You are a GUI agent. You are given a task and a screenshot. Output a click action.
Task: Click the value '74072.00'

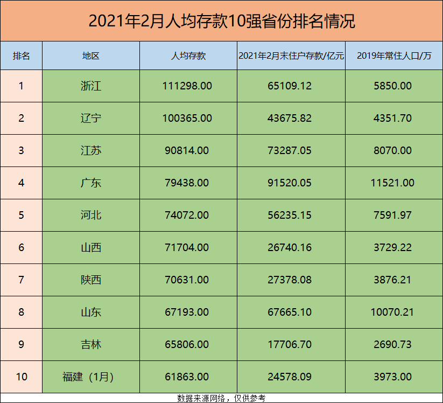(x=187, y=215)
